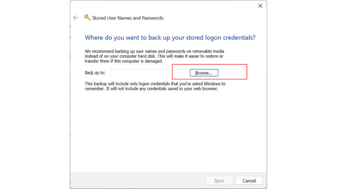The height and width of the screenshot is (189, 337).
Task: Click the "Back up to:" label
Action: [95, 73]
